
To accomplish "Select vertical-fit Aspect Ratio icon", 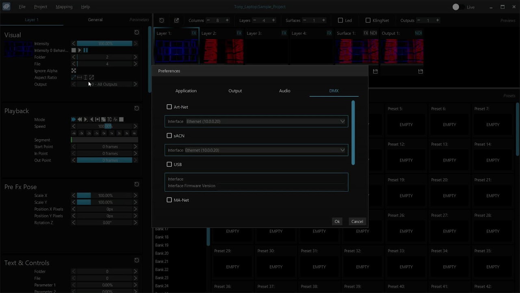I will point(85,77).
